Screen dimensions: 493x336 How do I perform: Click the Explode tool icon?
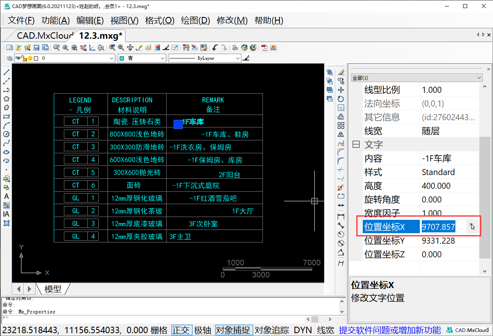click(341, 188)
